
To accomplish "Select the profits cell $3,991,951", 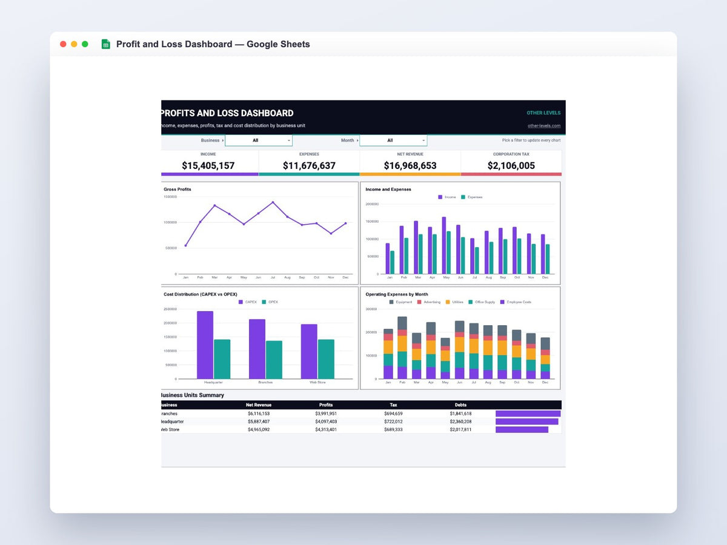I will (326, 414).
